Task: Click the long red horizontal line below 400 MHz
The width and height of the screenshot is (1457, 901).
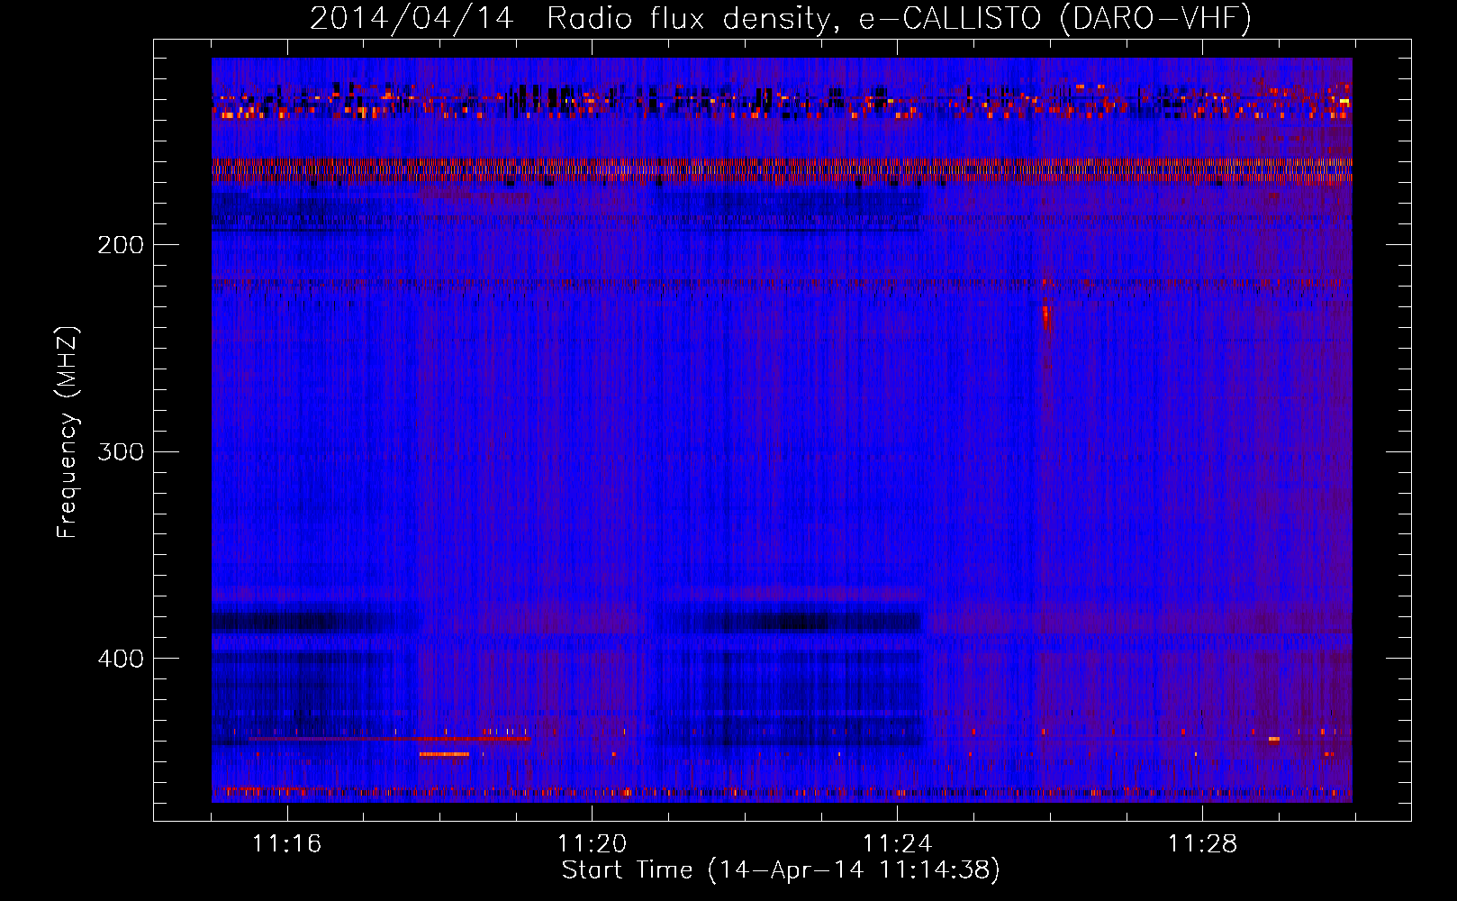Action: point(389,739)
